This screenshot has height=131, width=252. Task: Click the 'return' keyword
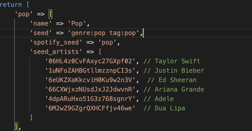coord(11,5)
